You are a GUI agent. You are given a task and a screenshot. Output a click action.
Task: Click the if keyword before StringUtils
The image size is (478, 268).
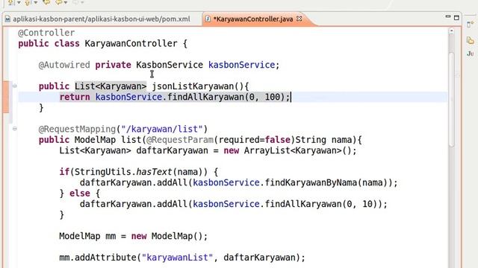pyautogui.click(x=64, y=172)
